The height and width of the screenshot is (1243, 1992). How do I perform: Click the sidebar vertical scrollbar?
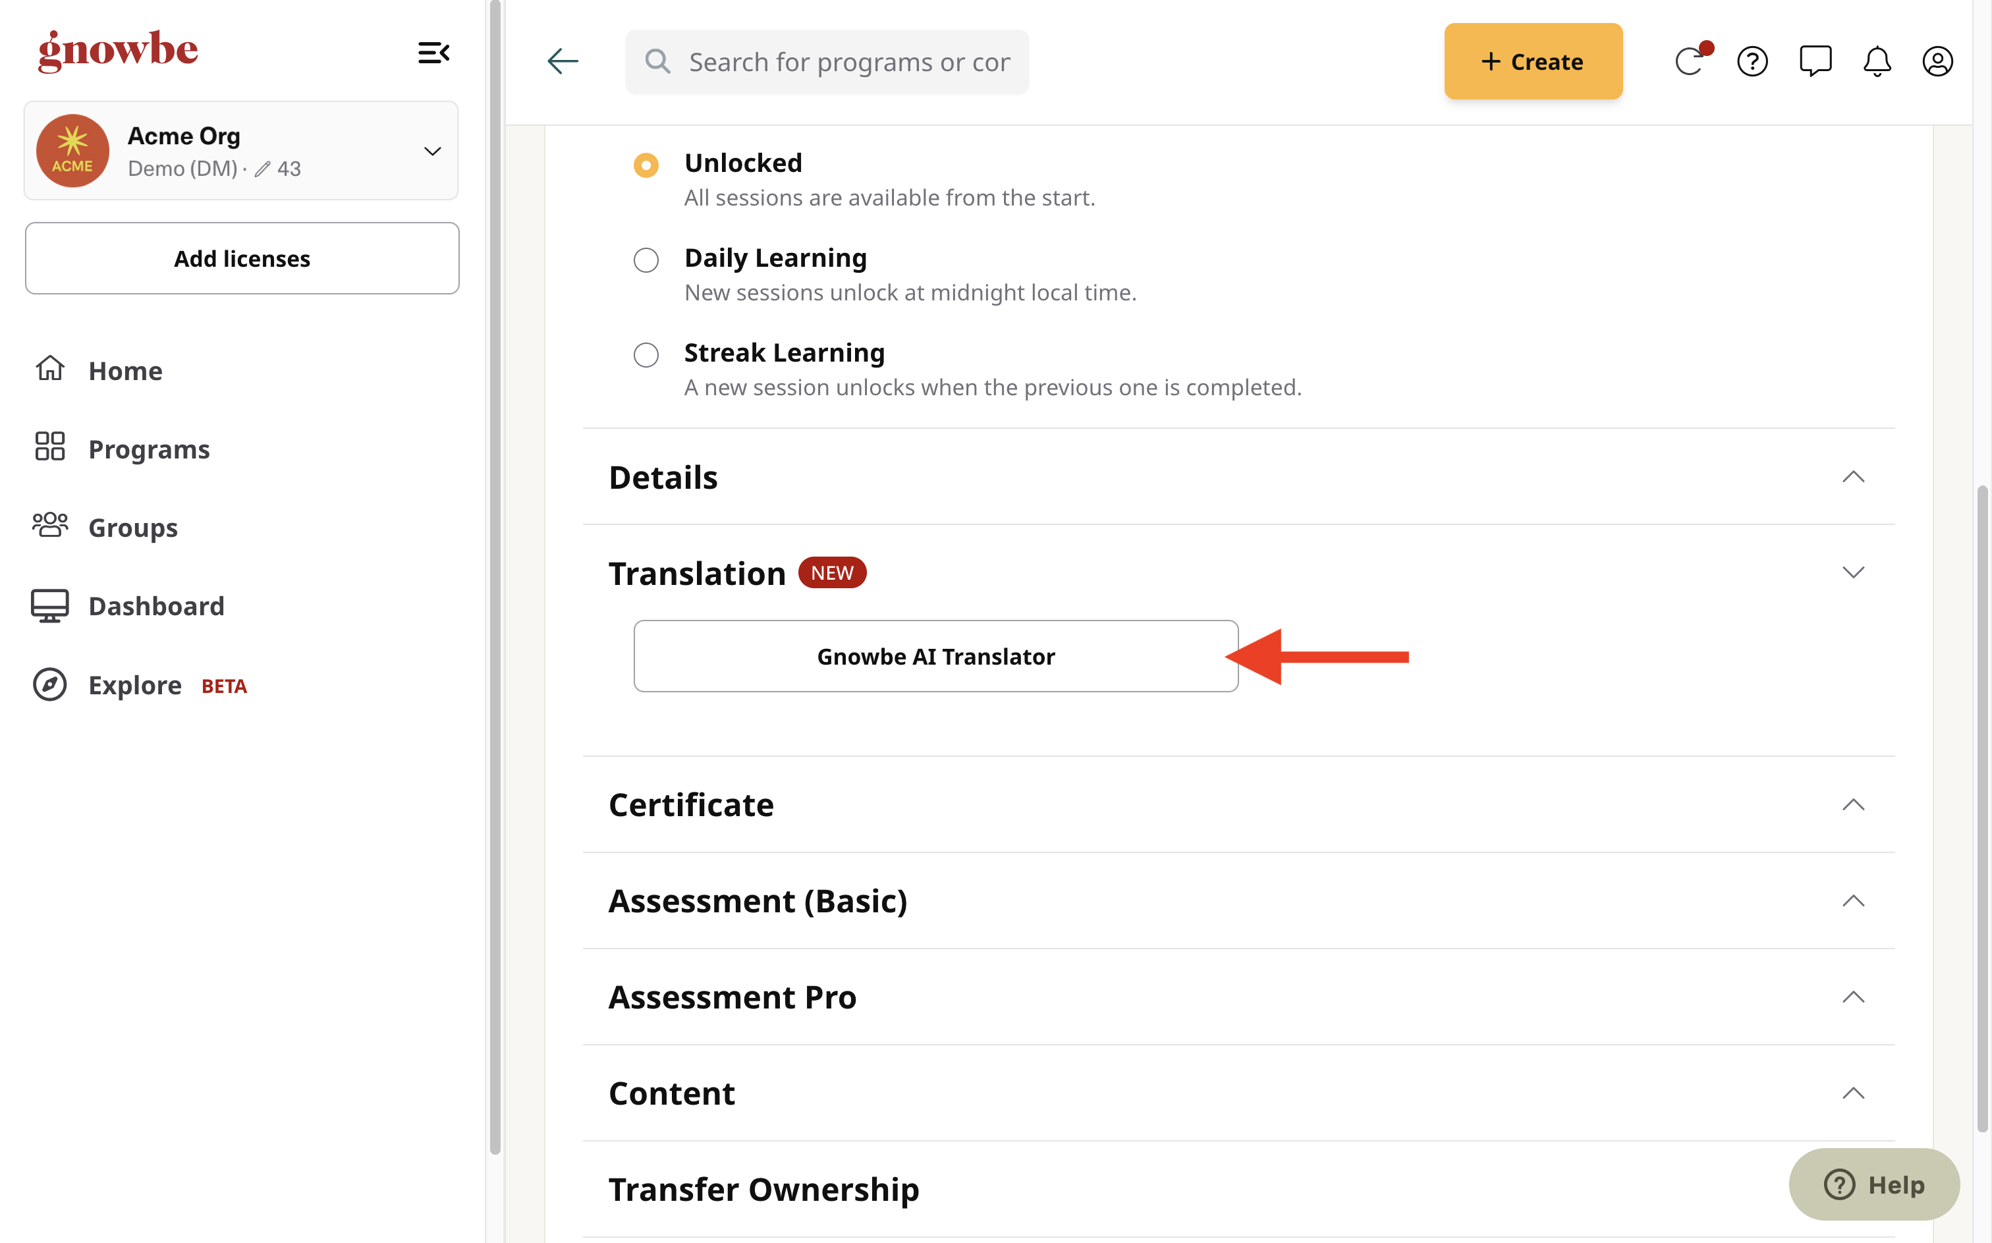495,576
